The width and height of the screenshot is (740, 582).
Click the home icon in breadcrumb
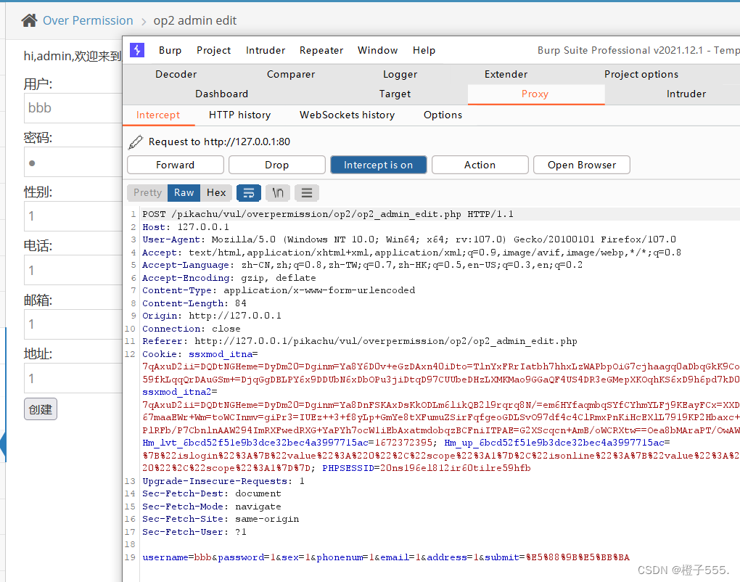(29, 20)
